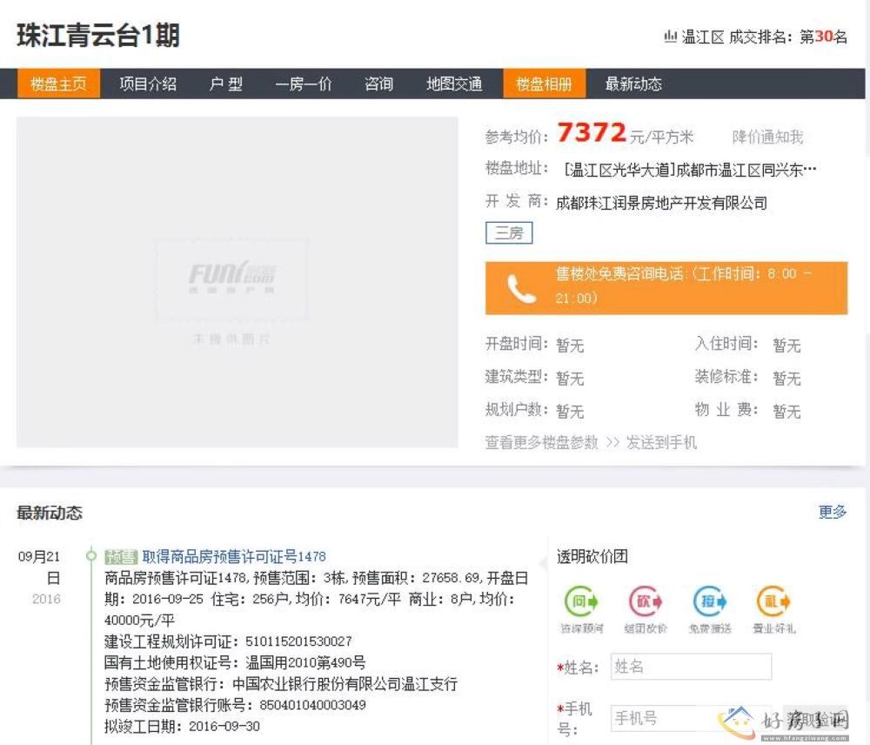Switch to 最新动态 tab
The image size is (870, 745).
coord(633,84)
